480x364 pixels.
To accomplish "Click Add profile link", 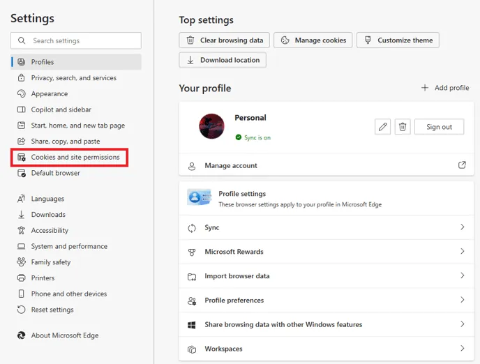I will (445, 88).
